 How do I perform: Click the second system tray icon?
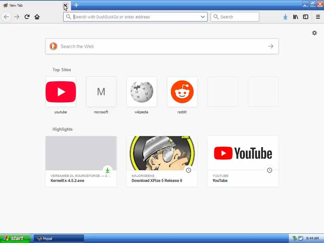[301, 238]
